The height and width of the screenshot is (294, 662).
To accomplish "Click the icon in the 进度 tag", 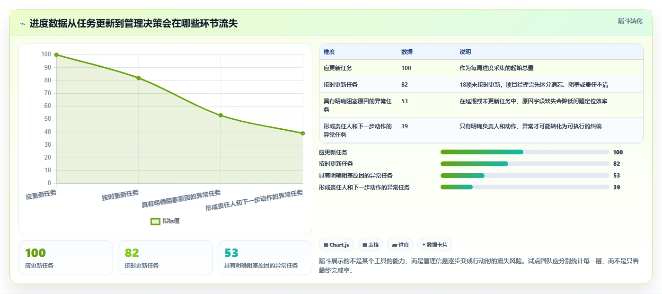I will pyautogui.click(x=394, y=245).
